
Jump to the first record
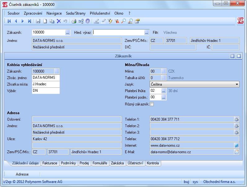9,21
